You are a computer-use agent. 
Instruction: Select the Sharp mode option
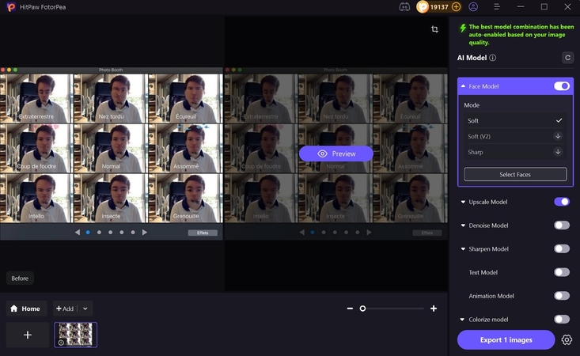point(515,152)
